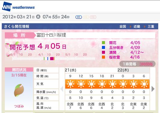Click the green marker on the bloom timeline
Screen dimensions: 160x113
tap(44, 59)
